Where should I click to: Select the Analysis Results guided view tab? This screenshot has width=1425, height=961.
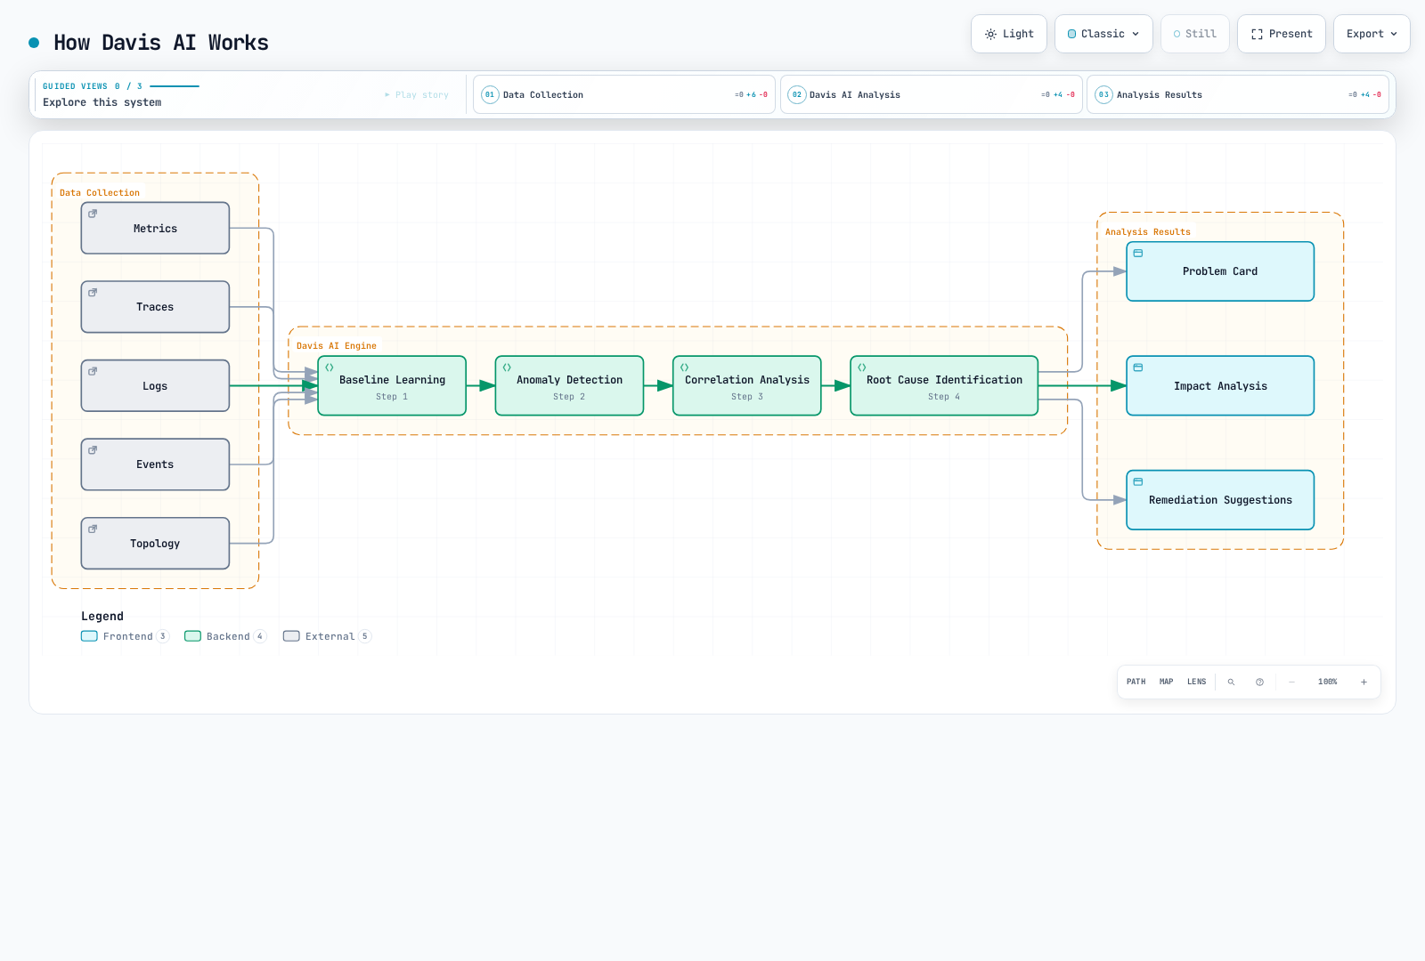[x=1238, y=94]
